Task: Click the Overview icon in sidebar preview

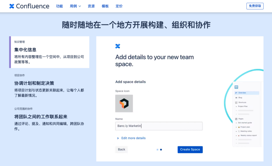Action: 236,93
